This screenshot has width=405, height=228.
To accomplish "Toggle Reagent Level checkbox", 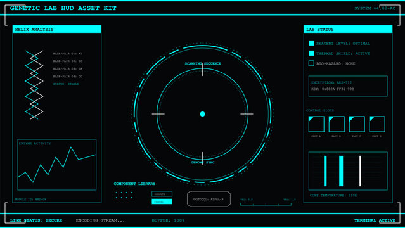I will pyautogui.click(x=311, y=43).
